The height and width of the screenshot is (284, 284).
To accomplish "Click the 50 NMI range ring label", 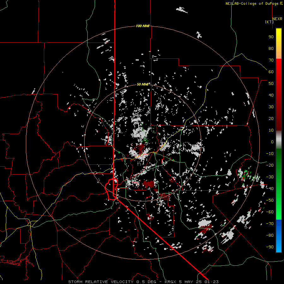I will pyautogui.click(x=143, y=84).
